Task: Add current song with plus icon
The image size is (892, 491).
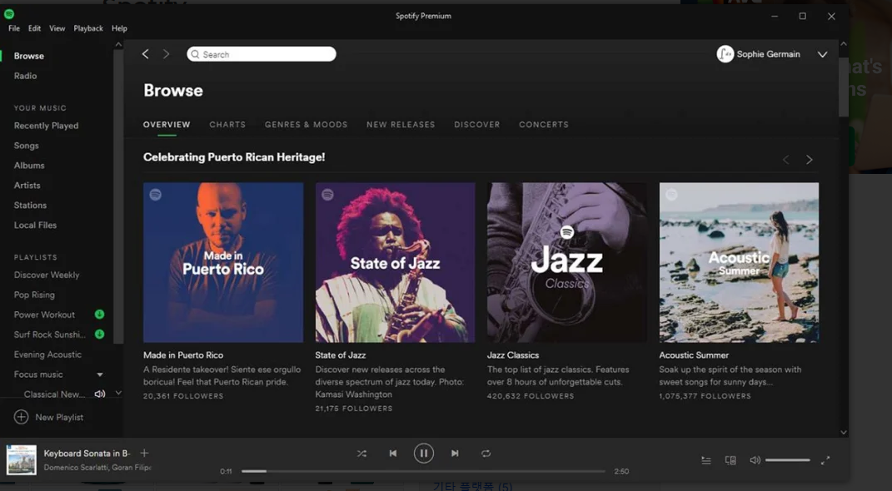Action: point(144,453)
